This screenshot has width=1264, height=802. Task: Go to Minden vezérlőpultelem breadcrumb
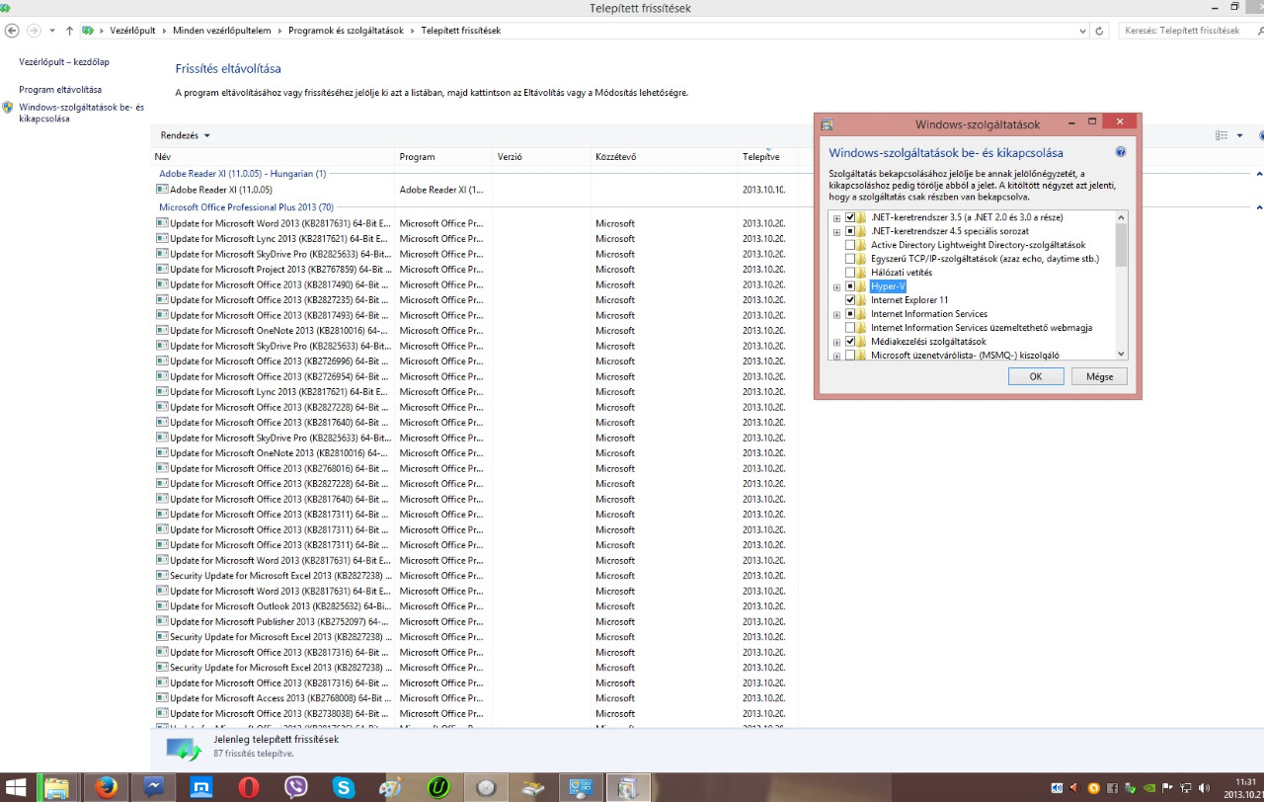click(221, 31)
